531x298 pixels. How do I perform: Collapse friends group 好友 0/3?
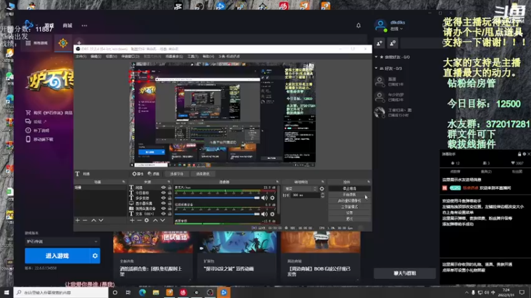tap(376, 68)
